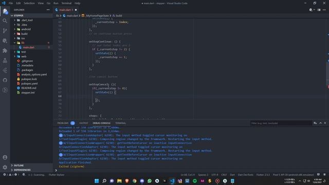Open the Windows Start menu
The width and height of the screenshot is (329, 185).
[x=97, y=181]
